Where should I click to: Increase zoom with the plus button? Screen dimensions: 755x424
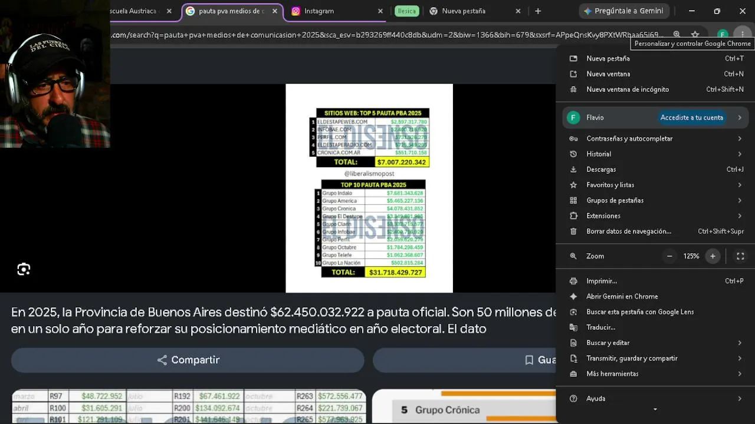pyautogui.click(x=713, y=256)
